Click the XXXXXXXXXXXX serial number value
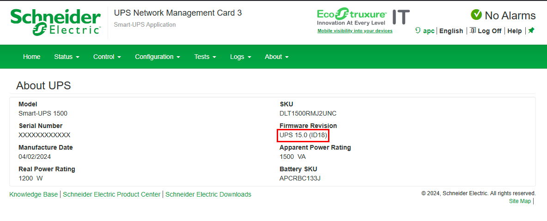This screenshot has width=547, height=221. tap(44, 135)
